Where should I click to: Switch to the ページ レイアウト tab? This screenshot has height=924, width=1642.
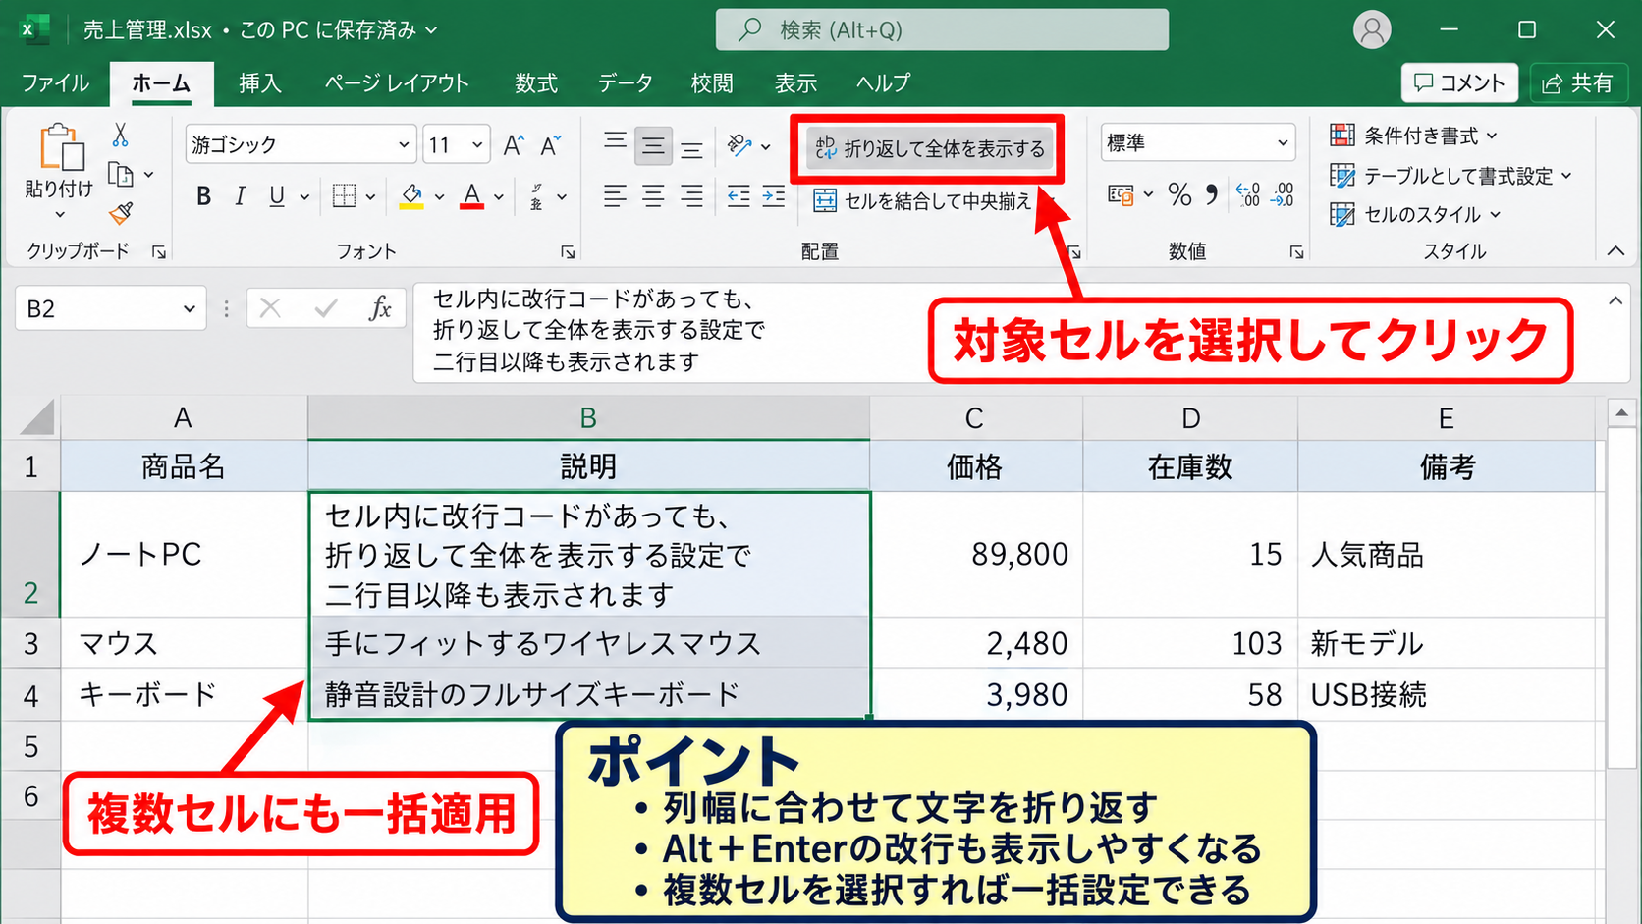(x=397, y=83)
